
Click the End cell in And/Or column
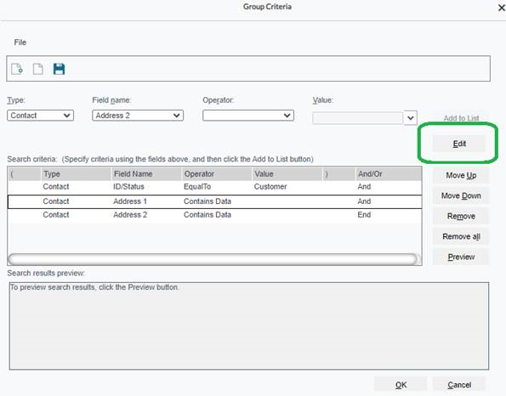[x=364, y=215]
